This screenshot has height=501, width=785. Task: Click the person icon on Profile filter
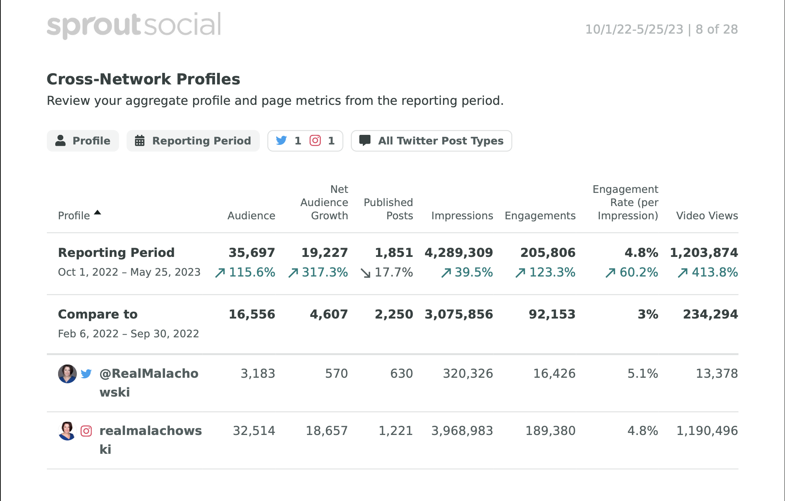click(60, 140)
